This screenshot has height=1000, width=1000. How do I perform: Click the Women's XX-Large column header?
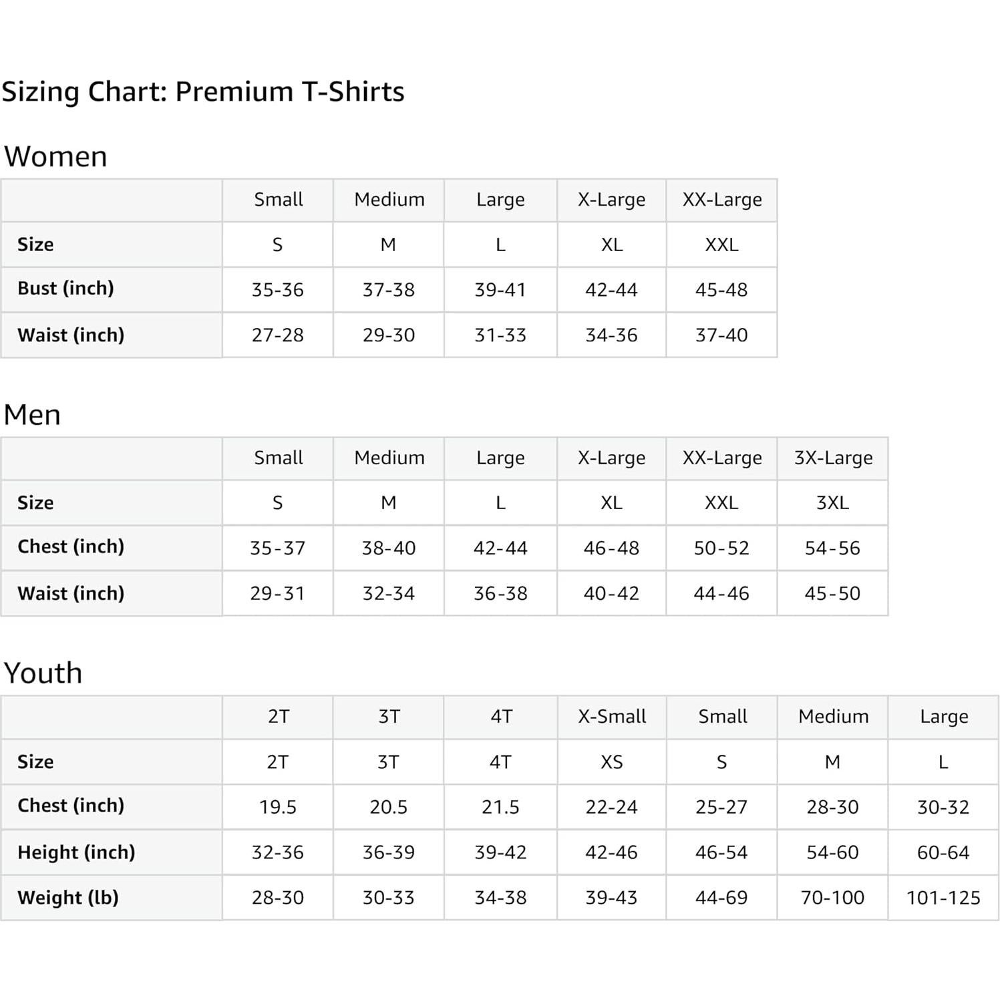point(721,200)
